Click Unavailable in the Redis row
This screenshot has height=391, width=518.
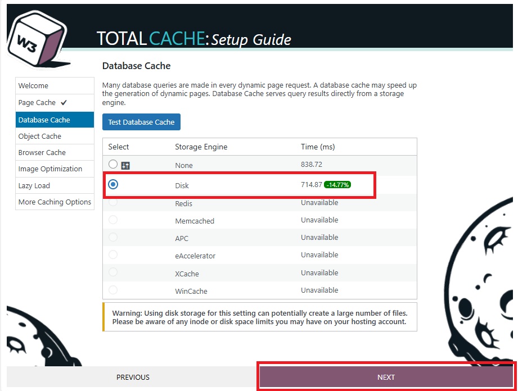[x=319, y=203]
